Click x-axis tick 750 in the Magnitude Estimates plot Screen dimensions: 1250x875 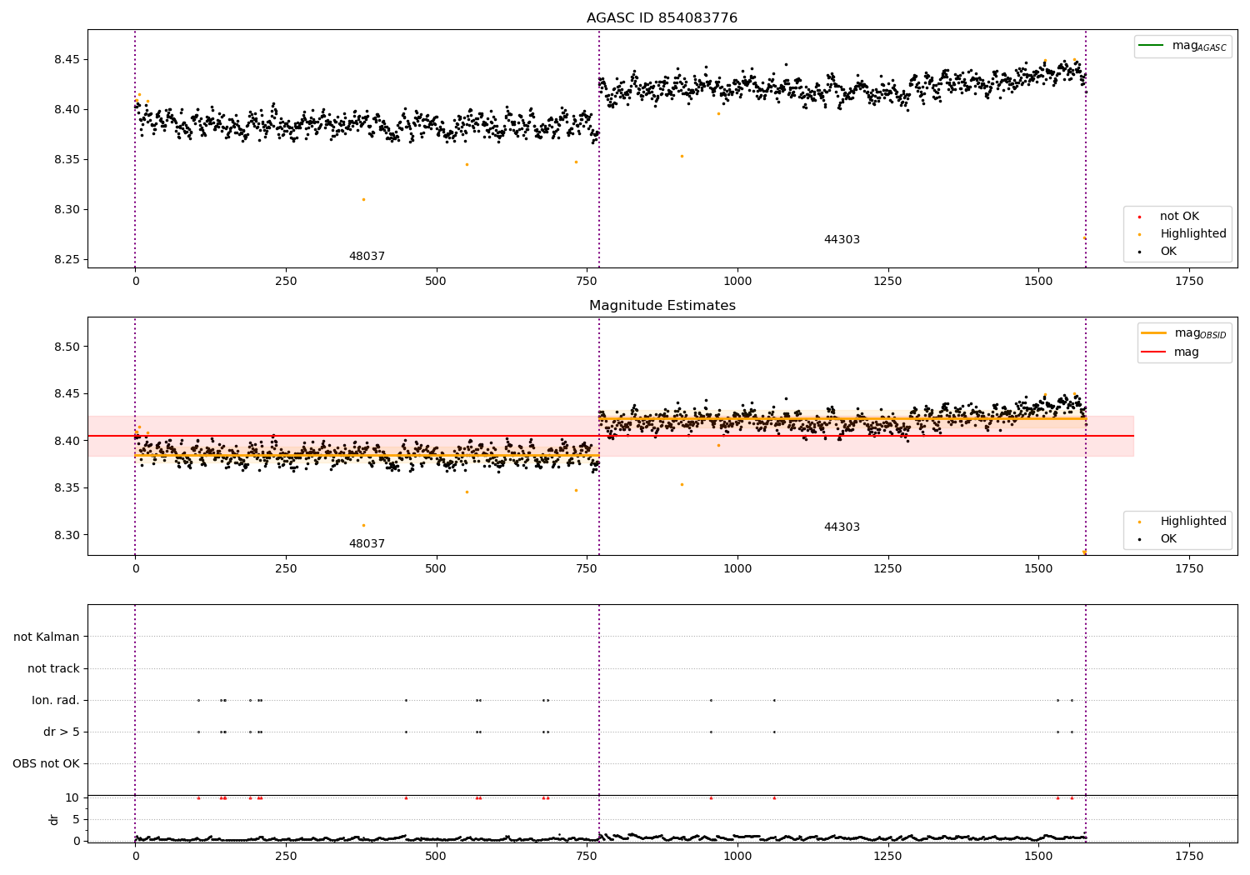point(587,569)
